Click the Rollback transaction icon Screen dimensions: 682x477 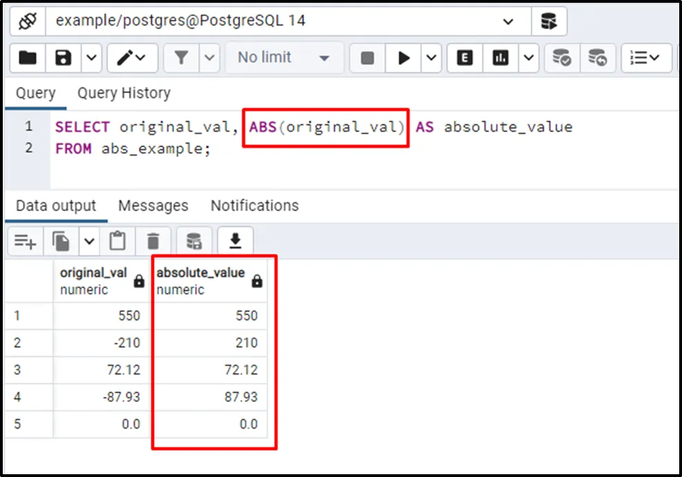pos(597,58)
